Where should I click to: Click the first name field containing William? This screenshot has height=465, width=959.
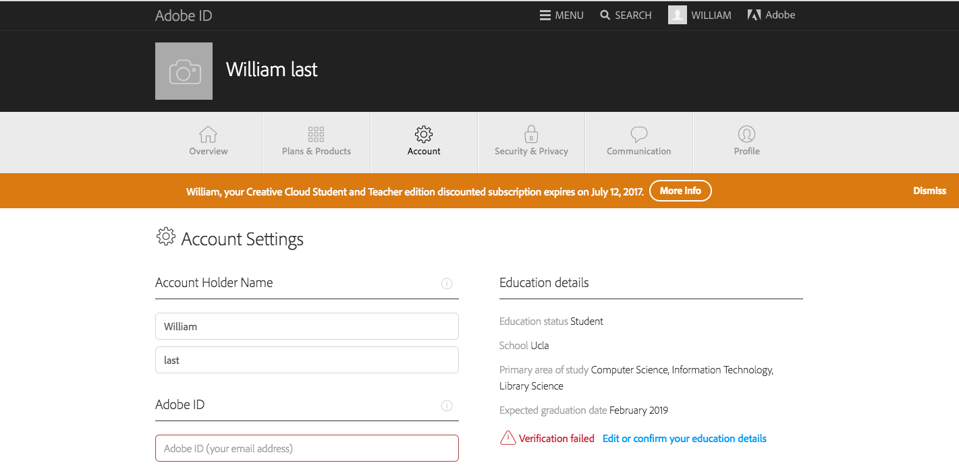306,326
